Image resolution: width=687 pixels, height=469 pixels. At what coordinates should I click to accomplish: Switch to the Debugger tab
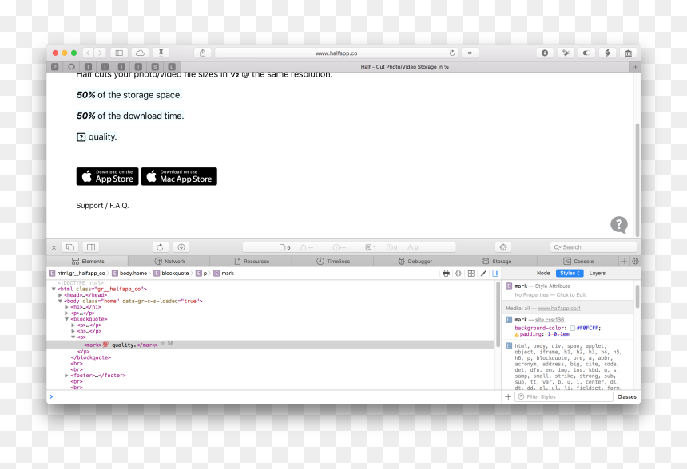[x=415, y=261]
